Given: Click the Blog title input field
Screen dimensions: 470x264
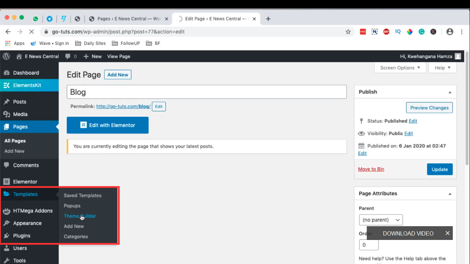Looking at the screenshot, I should pos(206,92).
